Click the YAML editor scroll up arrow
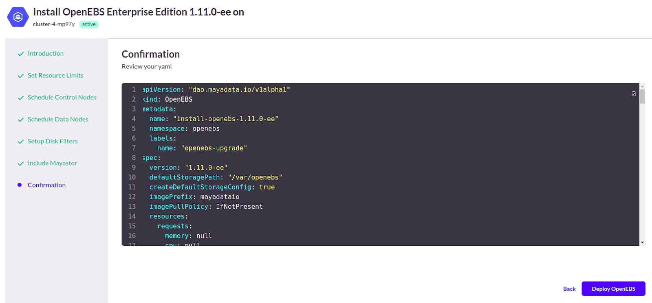The image size is (652, 303). tap(642, 86)
